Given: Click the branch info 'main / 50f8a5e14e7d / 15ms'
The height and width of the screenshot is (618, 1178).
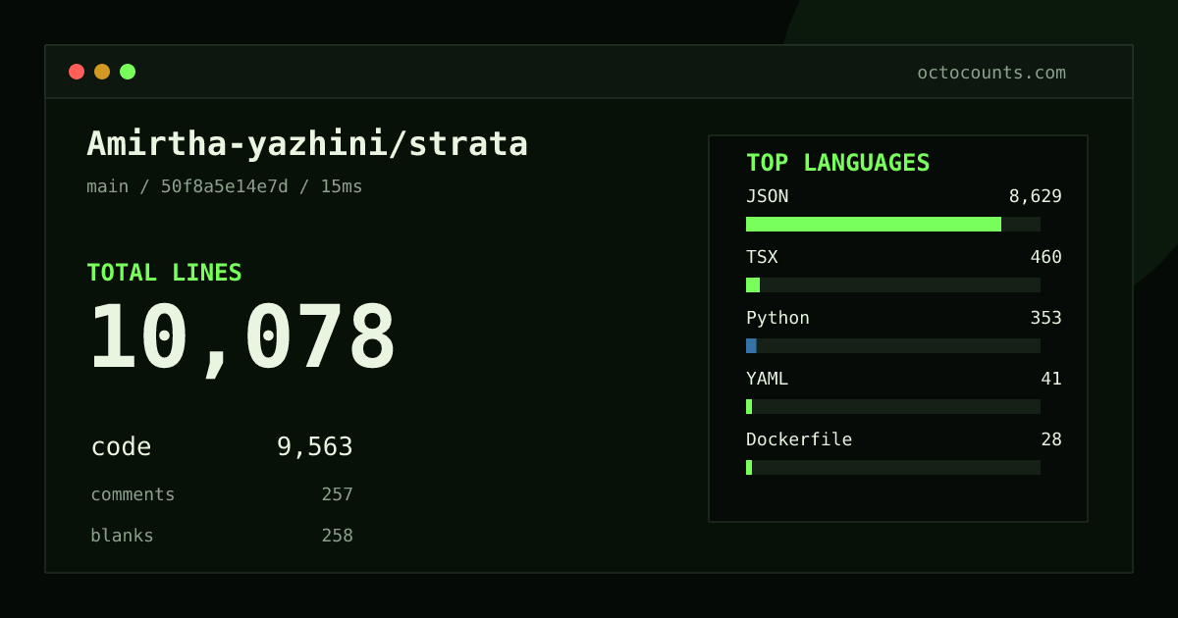Looking at the screenshot, I should [x=225, y=186].
